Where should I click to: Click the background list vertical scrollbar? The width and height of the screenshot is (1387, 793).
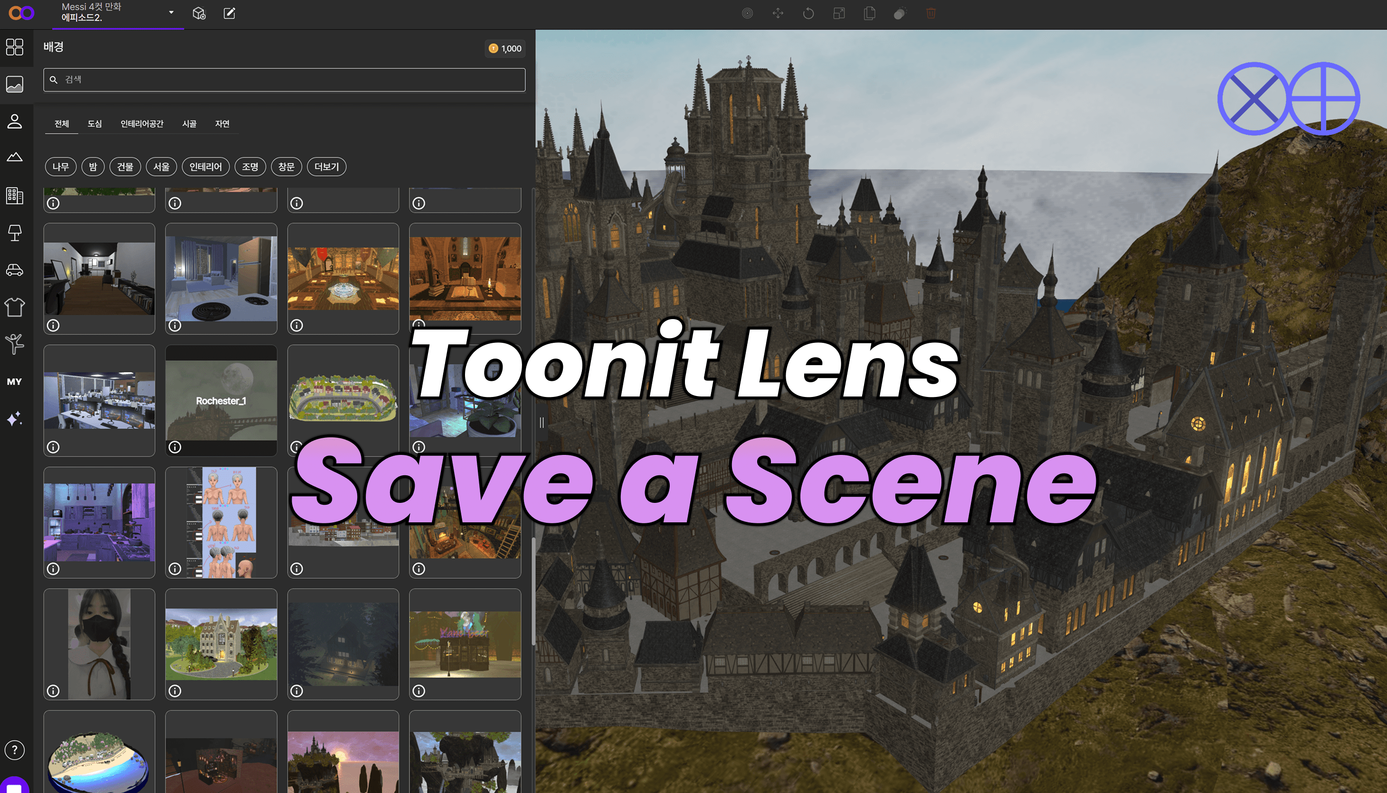[x=533, y=591]
